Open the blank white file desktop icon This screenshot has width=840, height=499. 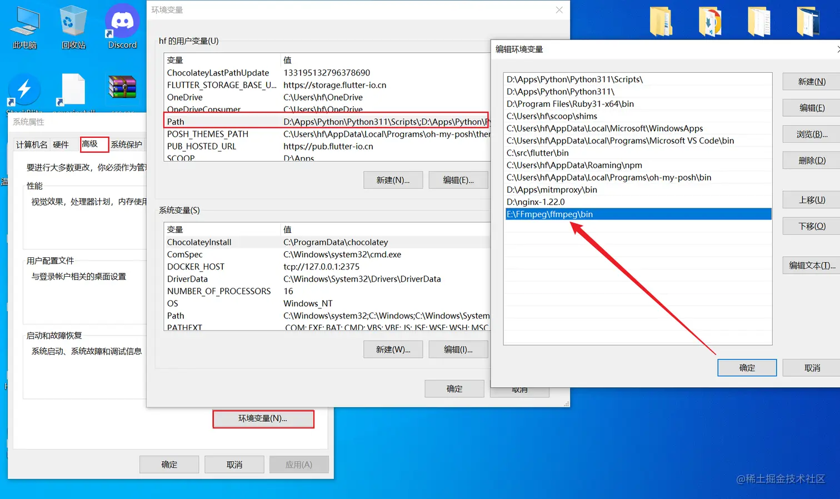(73, 91)
